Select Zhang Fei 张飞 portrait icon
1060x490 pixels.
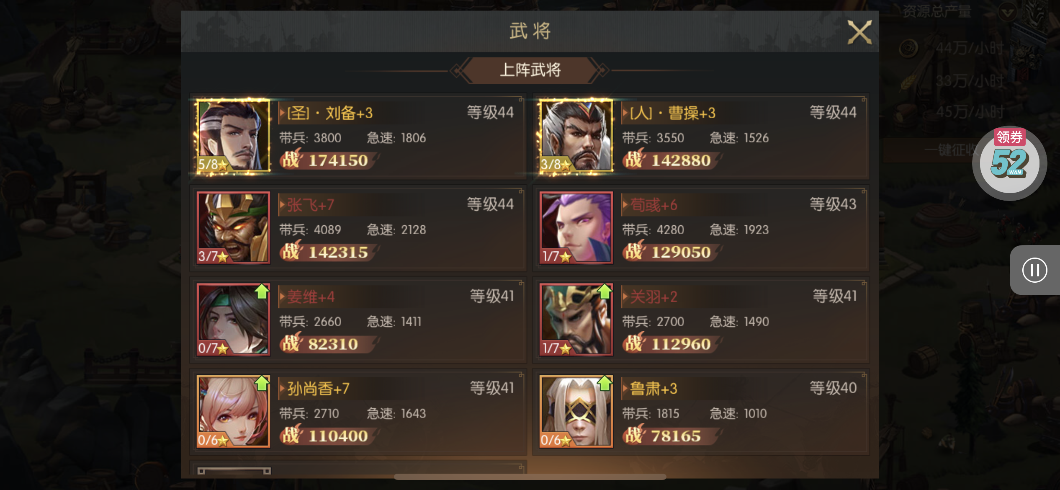pyautogui.click(x=233, y=228)
